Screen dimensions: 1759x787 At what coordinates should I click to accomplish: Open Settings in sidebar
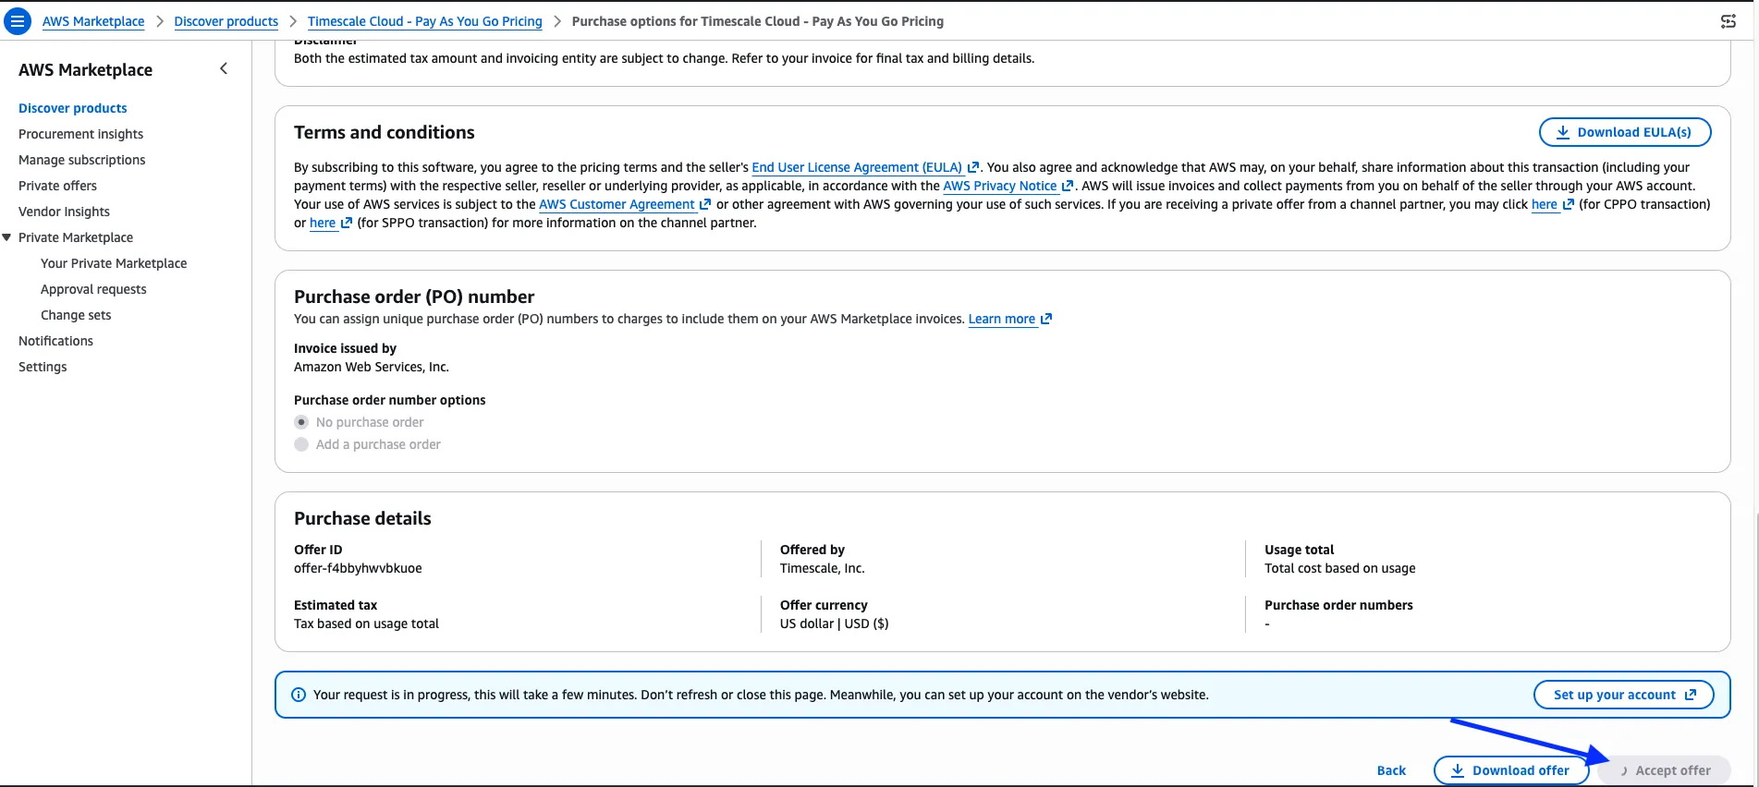click(x=43, y=367)
